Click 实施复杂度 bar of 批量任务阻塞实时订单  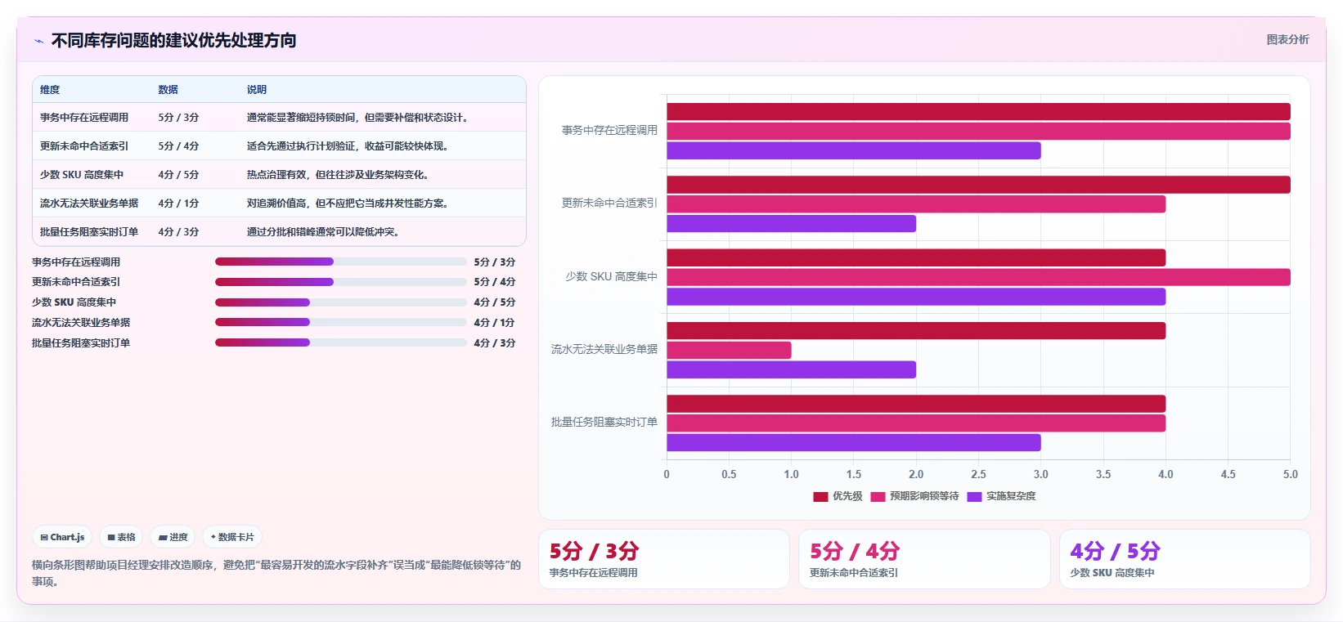coord(854,443)
